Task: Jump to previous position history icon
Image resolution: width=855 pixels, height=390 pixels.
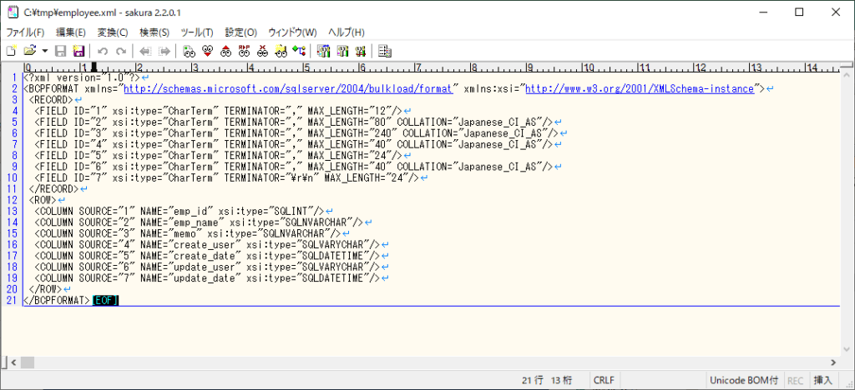Action: pyautogui.click(x=145, y=52)
